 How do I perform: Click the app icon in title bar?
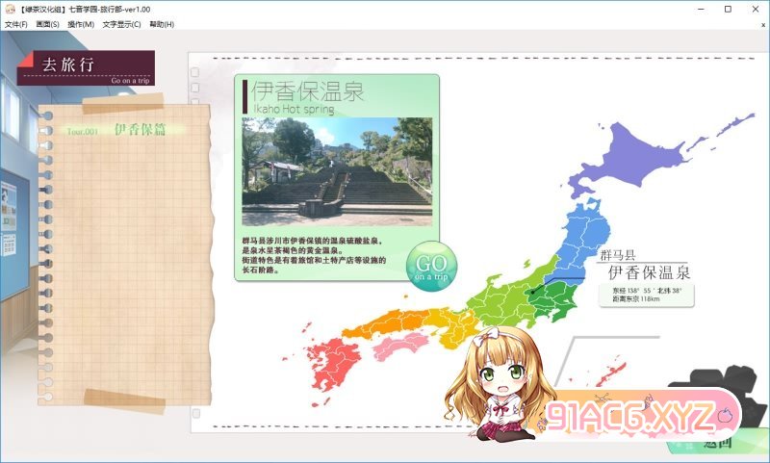[10, 9]
